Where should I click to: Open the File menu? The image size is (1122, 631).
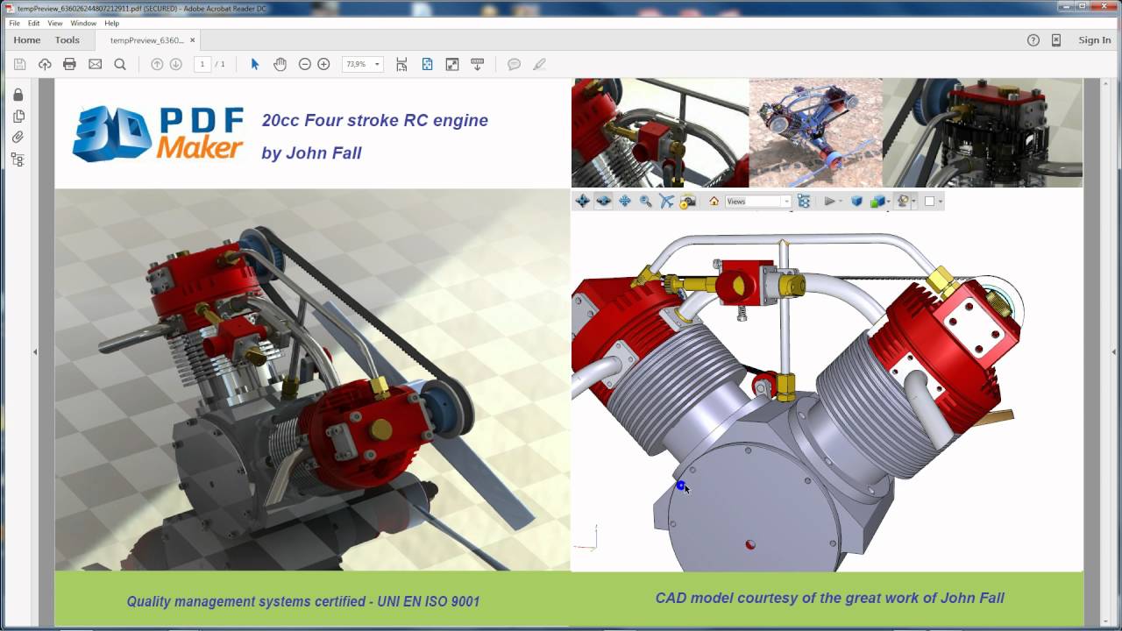pos(14,23)
